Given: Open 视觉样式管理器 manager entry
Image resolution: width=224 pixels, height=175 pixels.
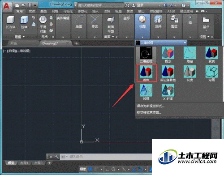Looking at the screenshot, I should [149, 112].
